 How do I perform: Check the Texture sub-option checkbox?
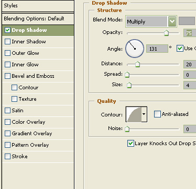(14, 99)
